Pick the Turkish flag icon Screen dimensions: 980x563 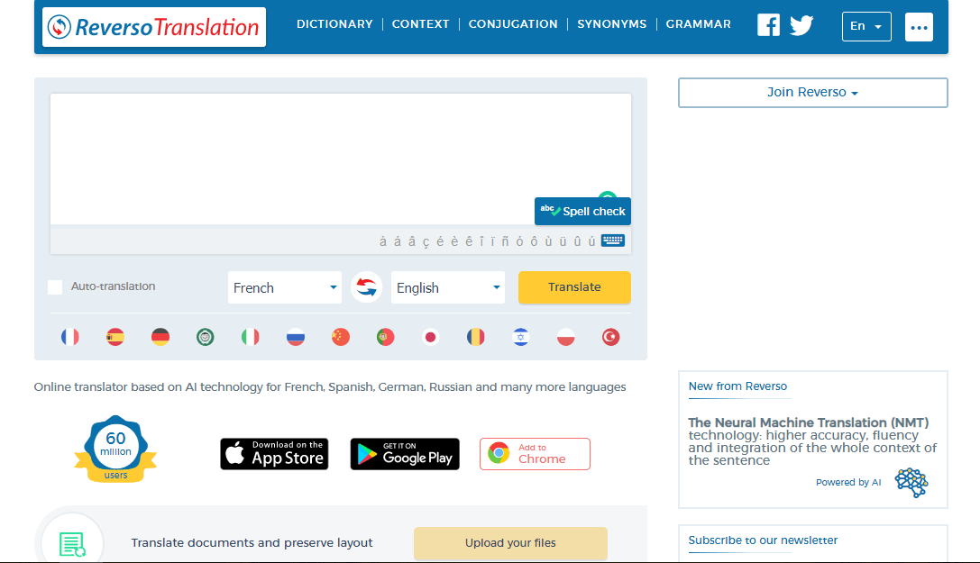(610, 337)
